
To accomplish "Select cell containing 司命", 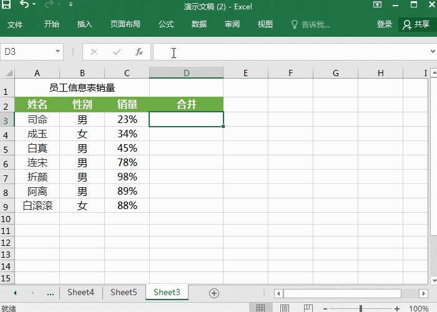I will point(37,120).
